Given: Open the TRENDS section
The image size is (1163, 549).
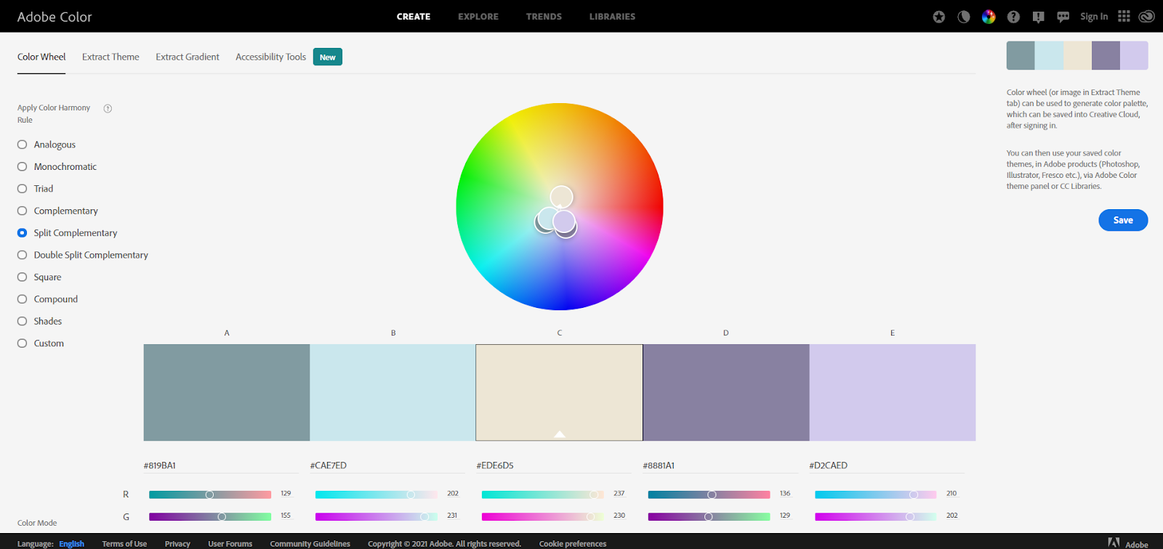Looking at the screenshot, I should coord(544,17).
